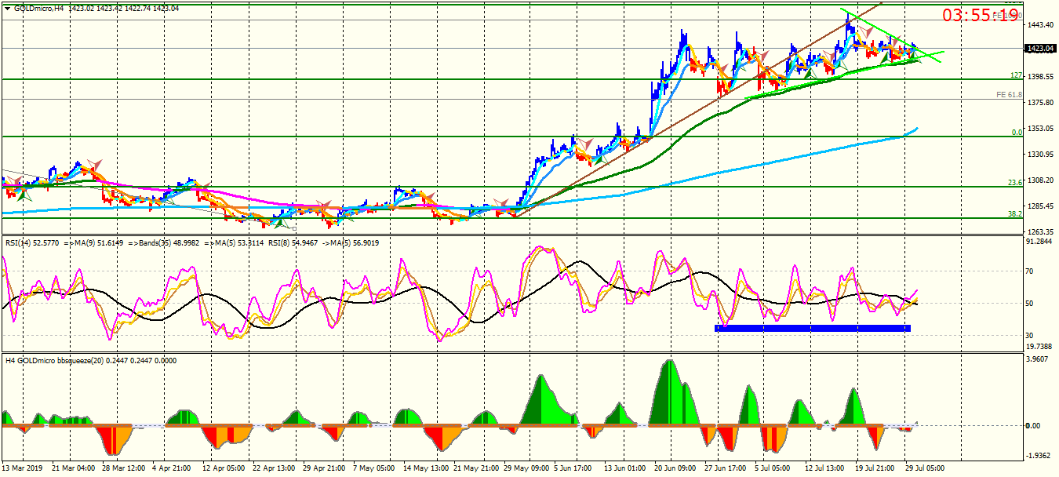
Task: Click RSI scale value 91.2844
Action: 1039,242
